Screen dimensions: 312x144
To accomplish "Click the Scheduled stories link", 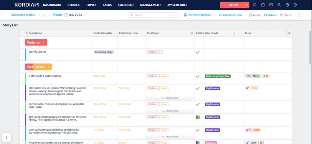I will [x=23, y=15].
